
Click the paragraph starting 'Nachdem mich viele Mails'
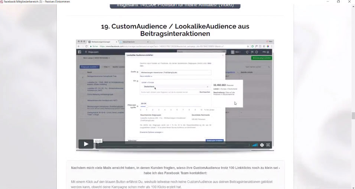[175, 170]
